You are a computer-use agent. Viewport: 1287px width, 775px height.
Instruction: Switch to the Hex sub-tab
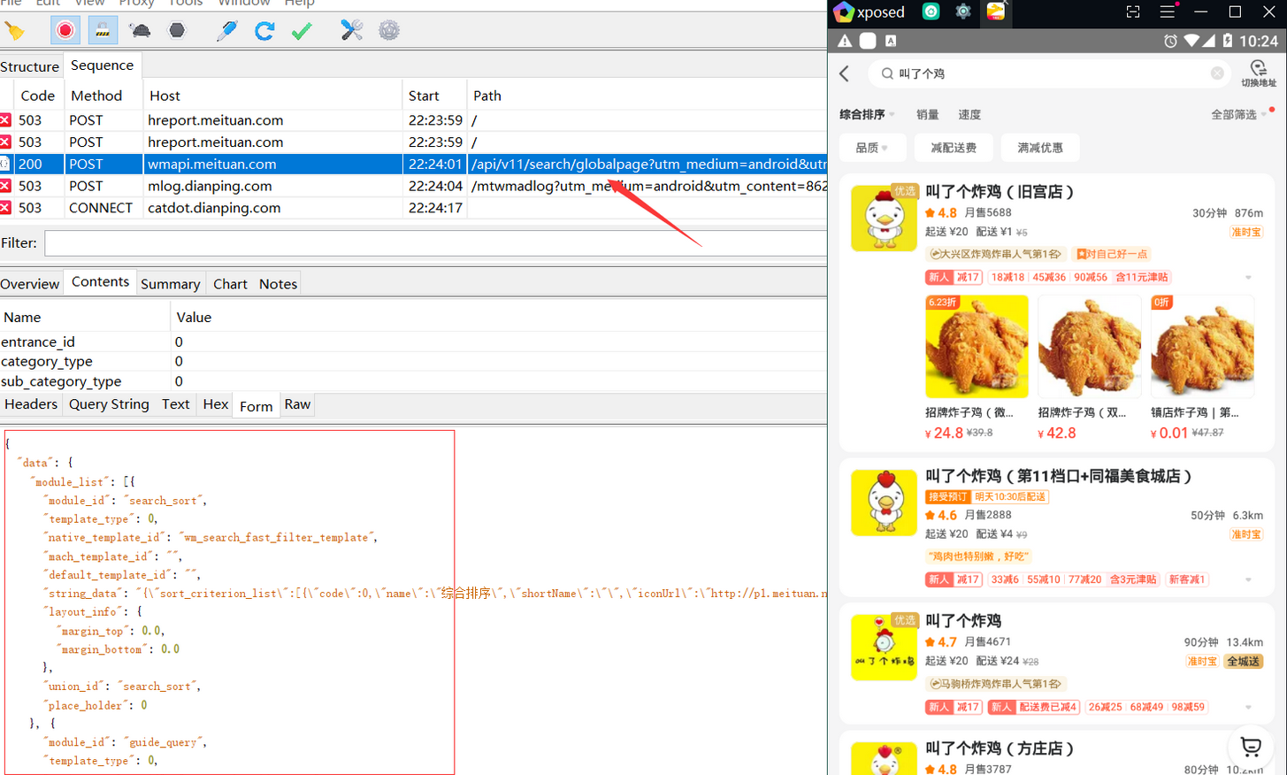point(215,404)
